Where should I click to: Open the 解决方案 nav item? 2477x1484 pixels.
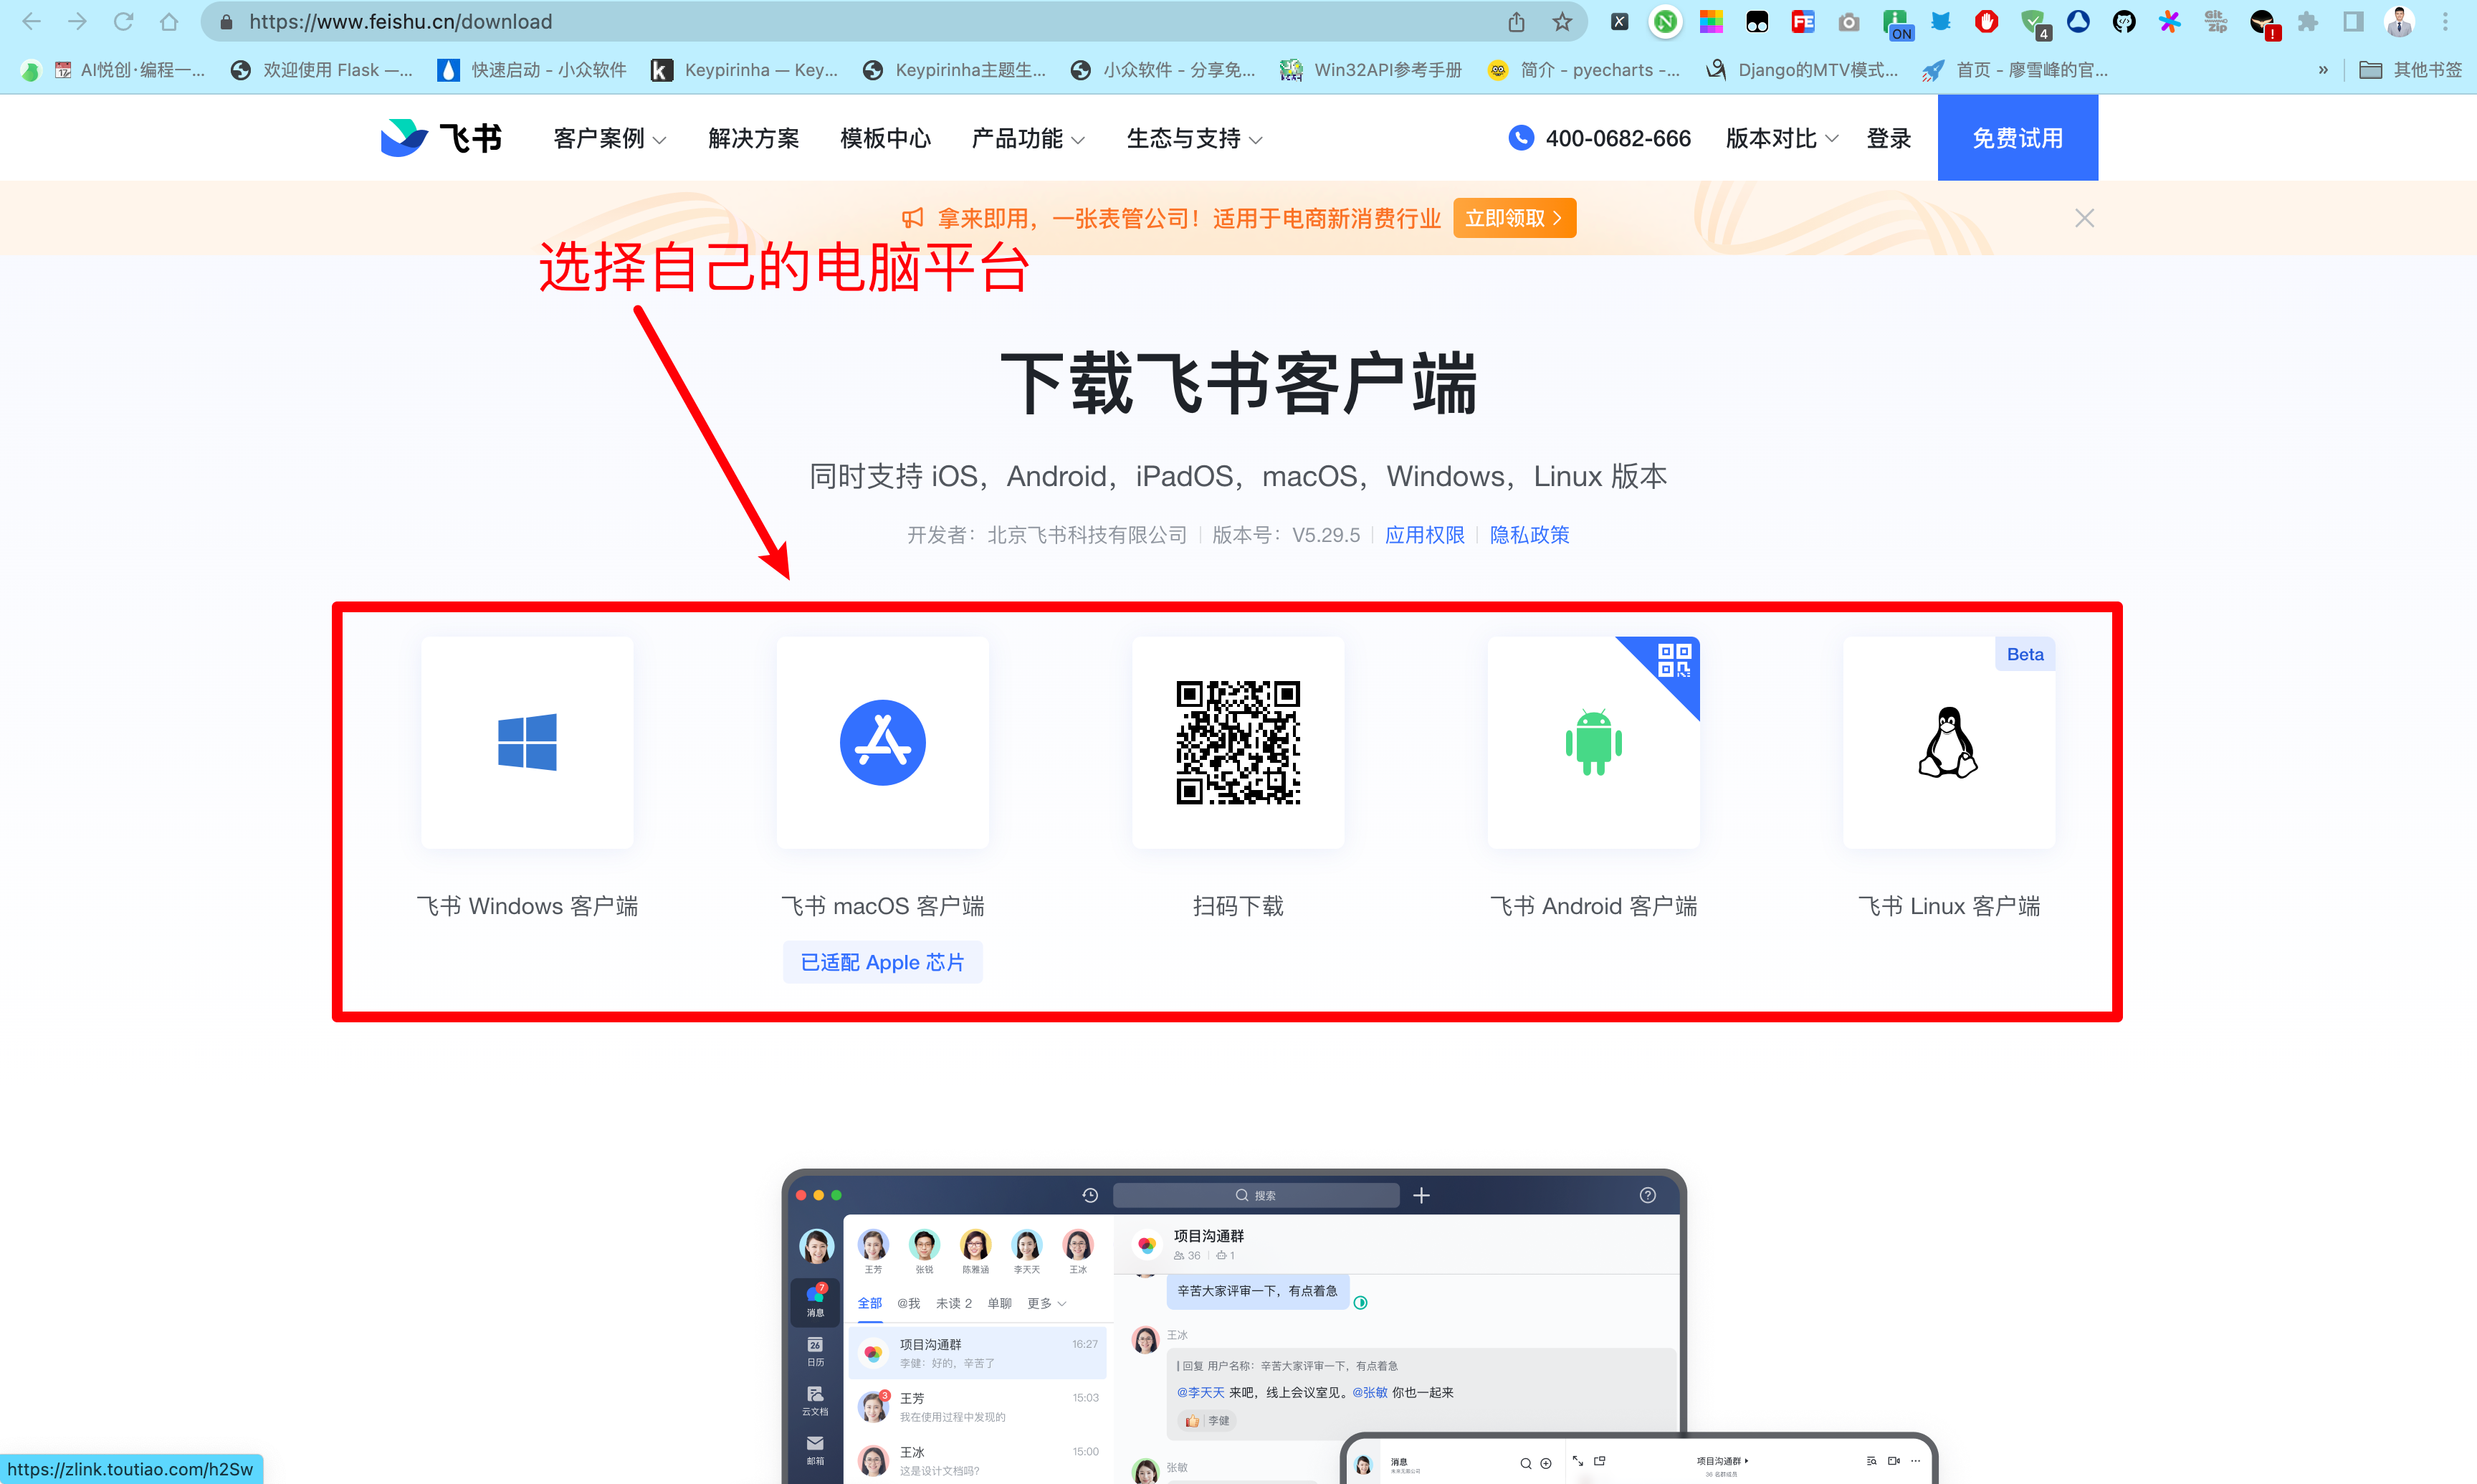[x=754, y=138]
